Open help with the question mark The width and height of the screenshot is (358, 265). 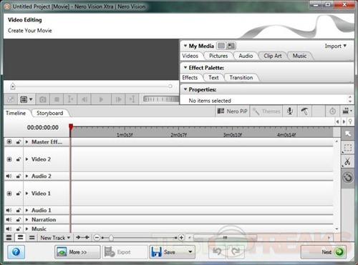[16, 252]
